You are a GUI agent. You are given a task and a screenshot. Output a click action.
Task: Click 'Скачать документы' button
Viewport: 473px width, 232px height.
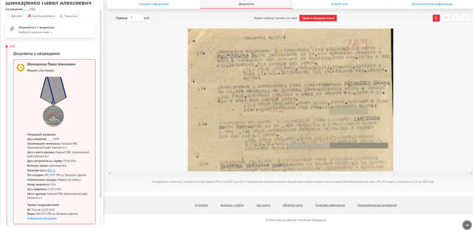point(41,16)
